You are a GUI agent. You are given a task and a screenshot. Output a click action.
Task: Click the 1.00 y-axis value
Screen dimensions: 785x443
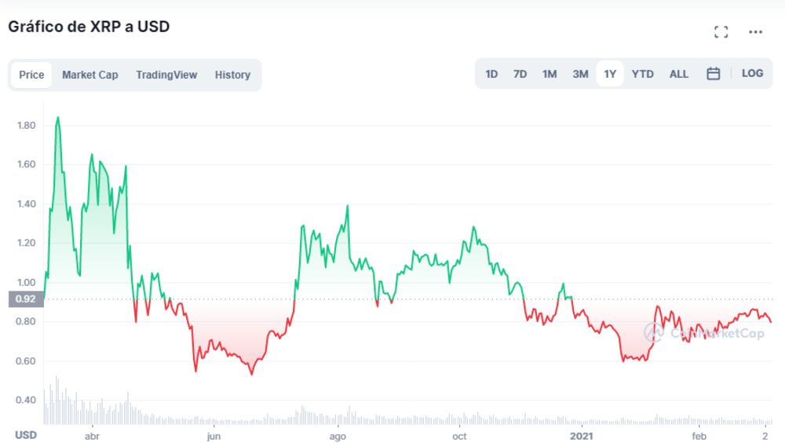coord(26,283)
